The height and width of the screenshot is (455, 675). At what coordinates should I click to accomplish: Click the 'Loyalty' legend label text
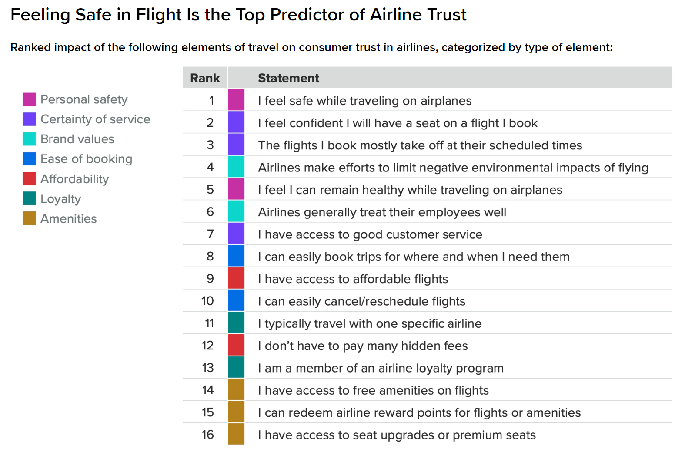point(60,199)
